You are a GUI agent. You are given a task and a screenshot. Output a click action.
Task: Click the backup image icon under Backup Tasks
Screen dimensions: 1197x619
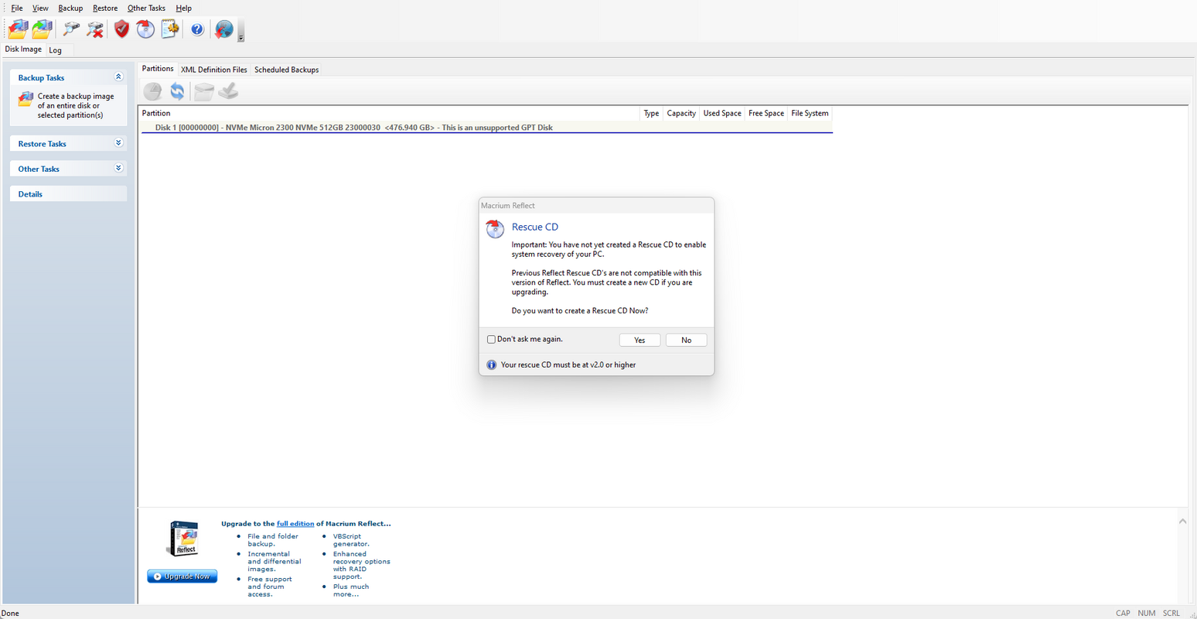click(26, 100)
